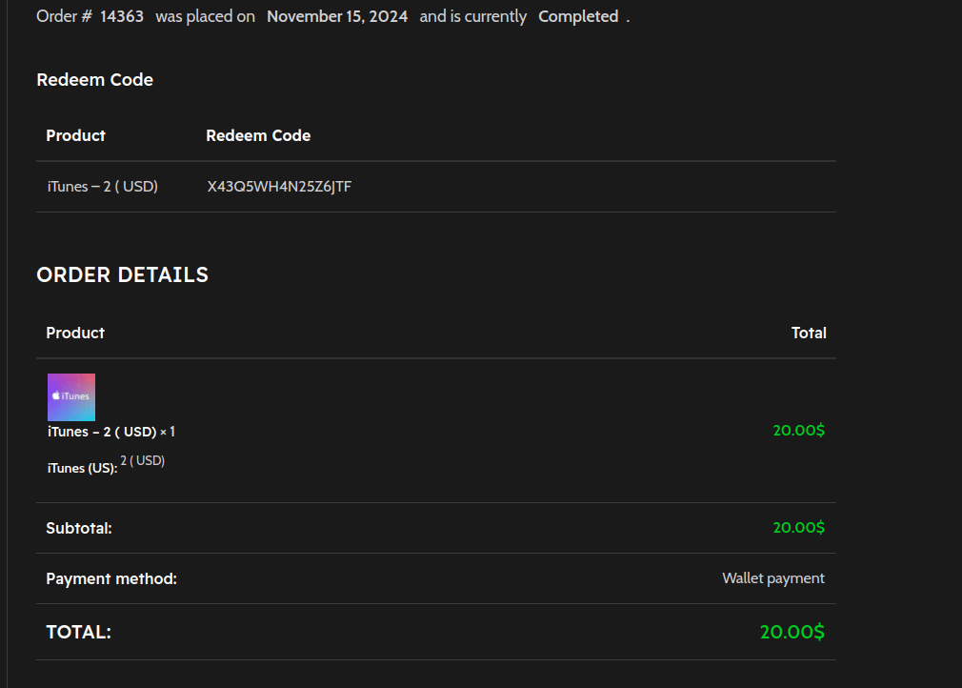
Task: Click the Total column header
Action: point(808,333)
